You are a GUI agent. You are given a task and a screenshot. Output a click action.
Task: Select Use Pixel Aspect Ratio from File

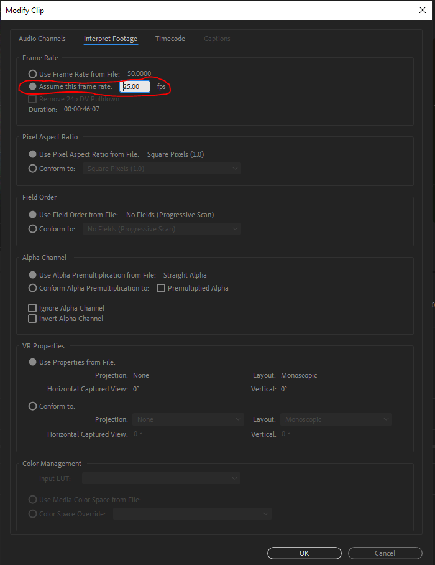(x=31, y=154)
